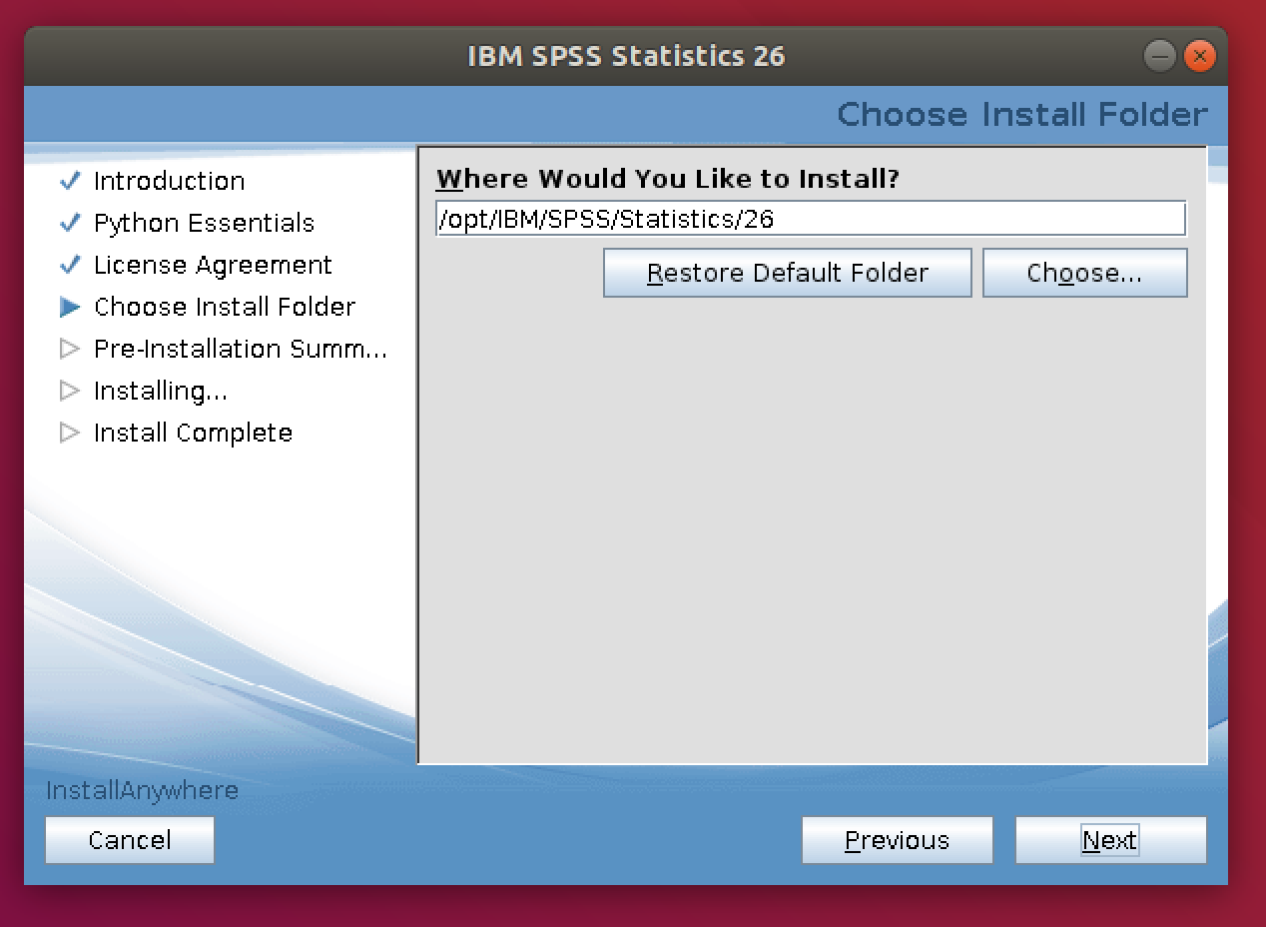
Task: Click the checkmark next to Python Essentials
Action: point(70,223)
